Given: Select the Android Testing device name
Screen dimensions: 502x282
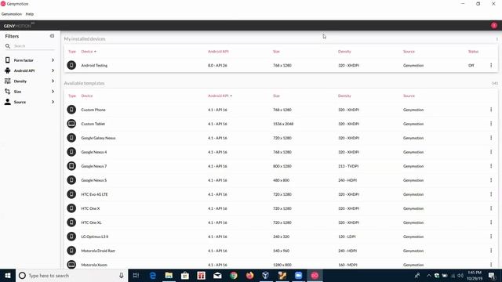Looking at the screenshot, I should (94, 66).
